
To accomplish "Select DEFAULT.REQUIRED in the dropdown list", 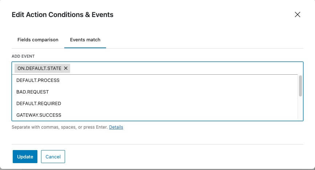I will click(x=39, y=103).
